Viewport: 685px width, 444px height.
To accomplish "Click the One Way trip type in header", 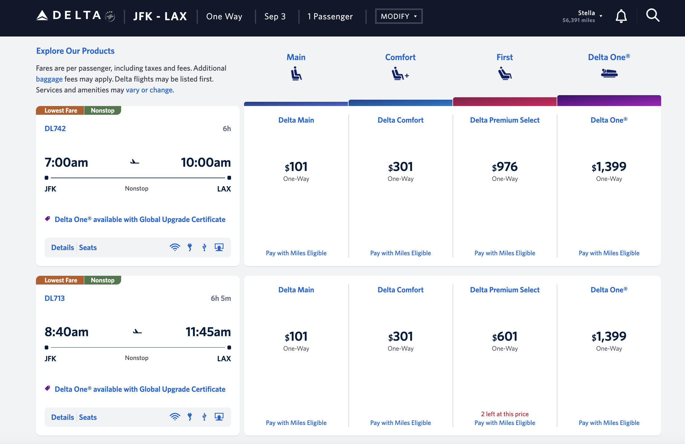I will pyautogui.click(x=224, y=16).
